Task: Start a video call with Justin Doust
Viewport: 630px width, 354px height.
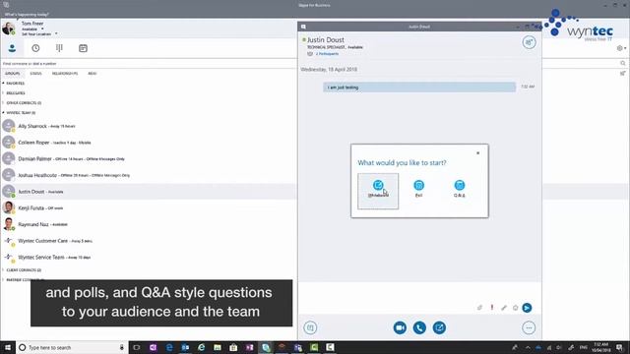Action: 400,327
